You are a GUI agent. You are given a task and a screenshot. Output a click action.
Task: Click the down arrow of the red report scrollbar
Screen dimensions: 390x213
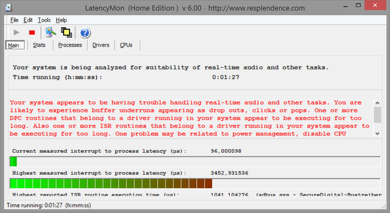pyautogui.click(x=378, y=134)
